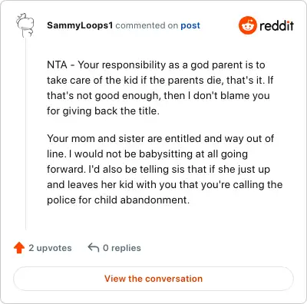Open the SammyLoops1 username profile
307x304 pixels.
coord(80,25)
